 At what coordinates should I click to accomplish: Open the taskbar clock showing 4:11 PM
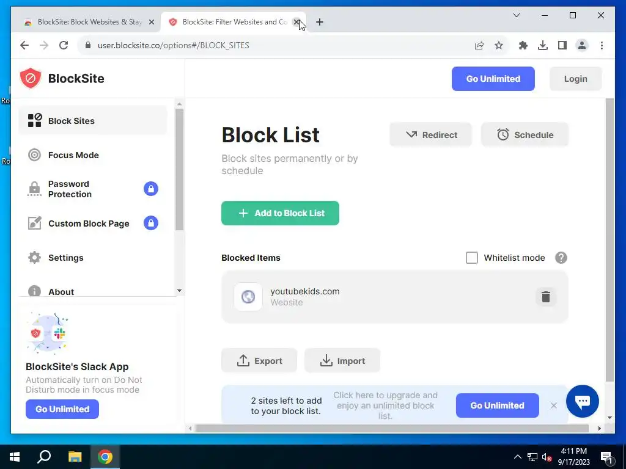tap(573, 457)
